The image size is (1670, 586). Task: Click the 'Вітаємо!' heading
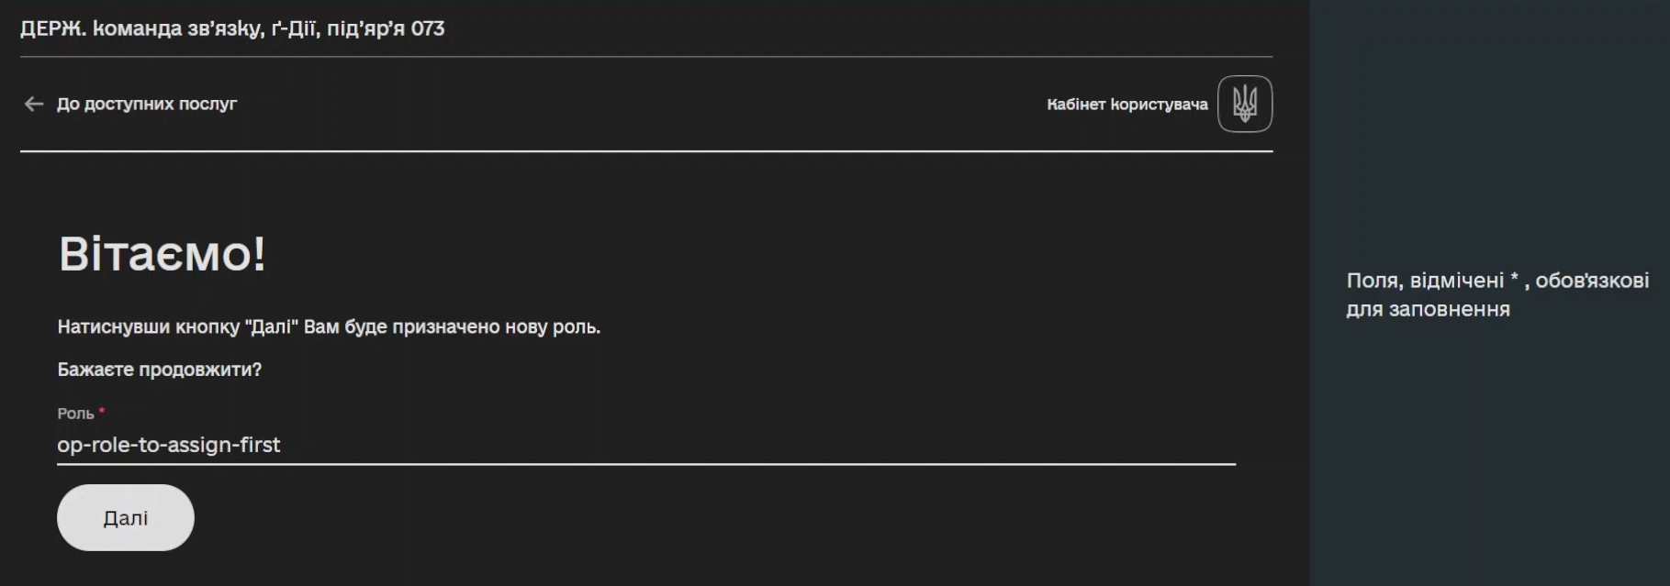point(163,254)
